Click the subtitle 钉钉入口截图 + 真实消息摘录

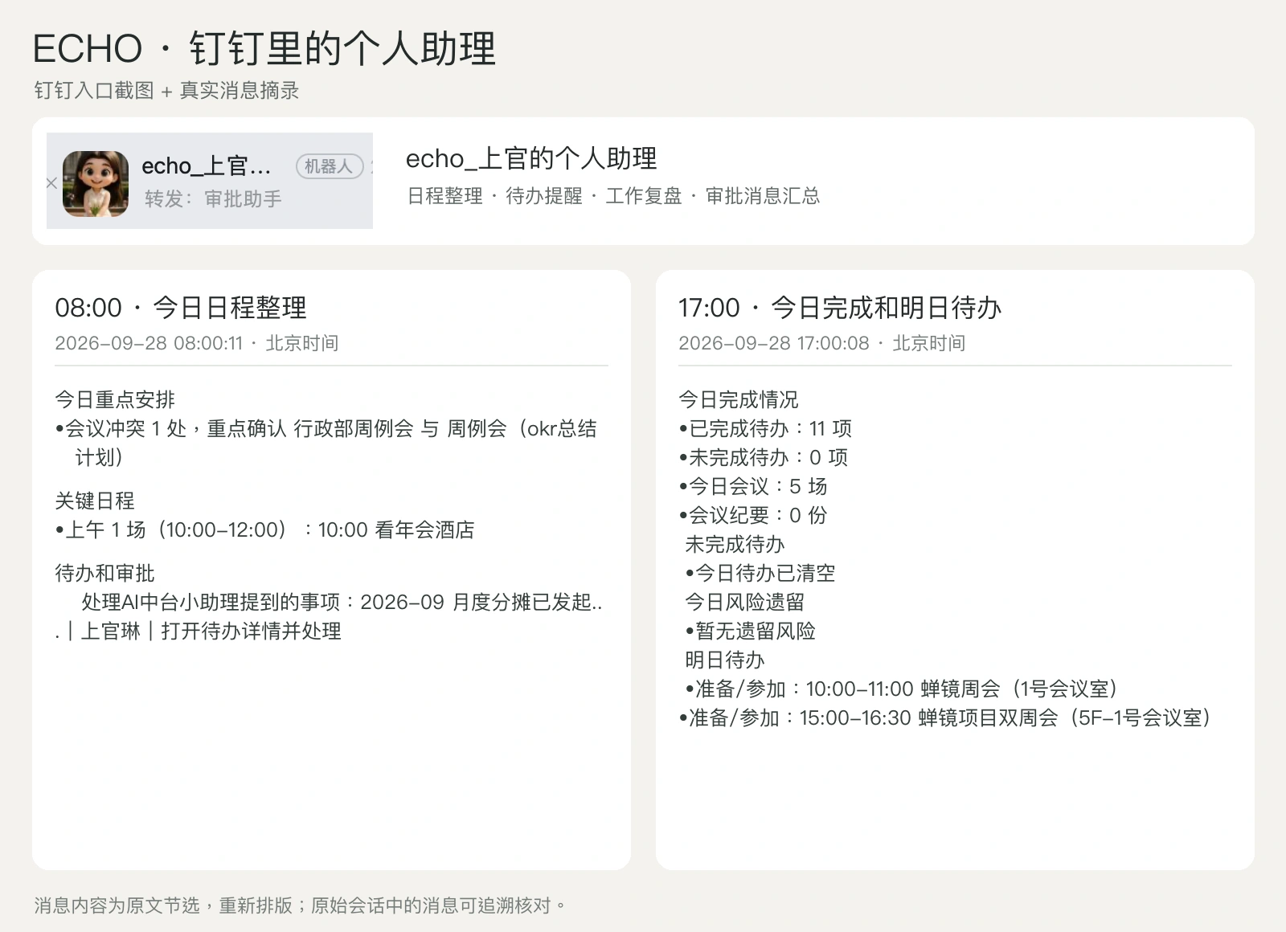tap(166, 90)
